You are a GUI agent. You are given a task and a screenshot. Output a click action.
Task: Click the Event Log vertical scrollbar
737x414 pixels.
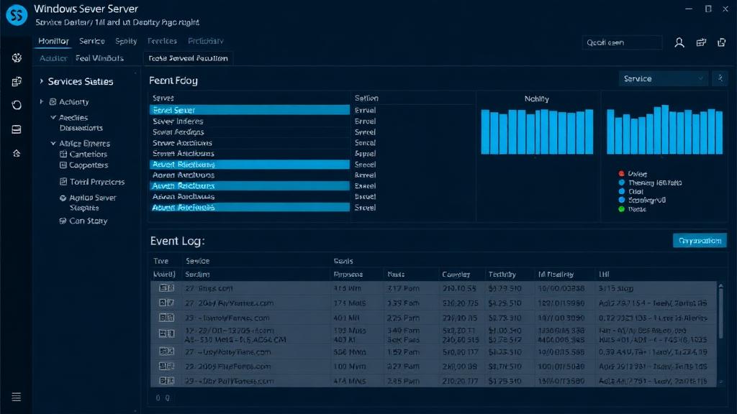[720, 316]
